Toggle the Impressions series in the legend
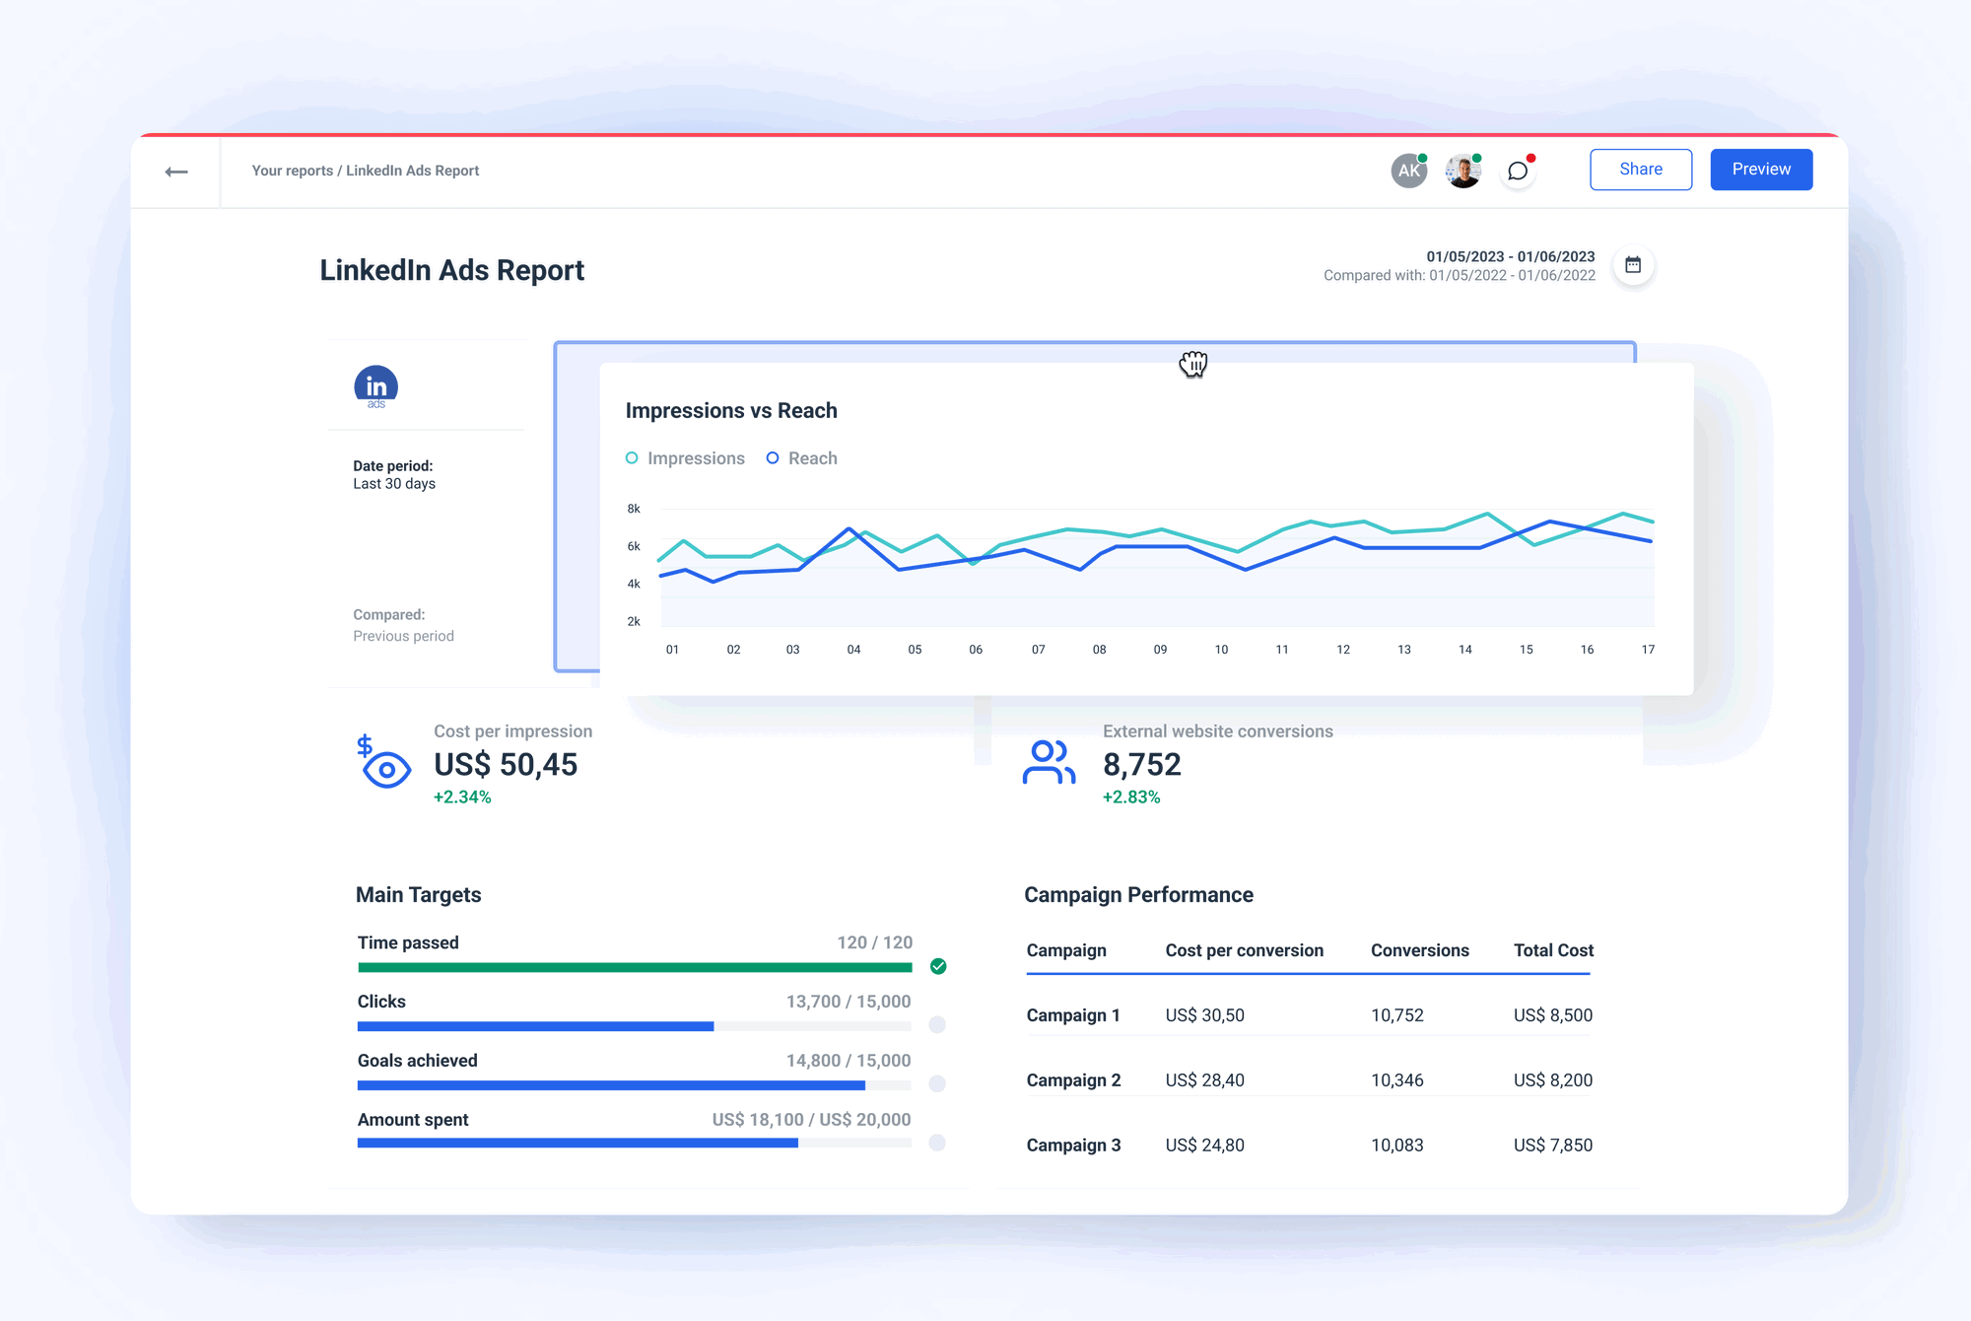This screenshot has width=1971, height=1321. (x=686, y=457)
